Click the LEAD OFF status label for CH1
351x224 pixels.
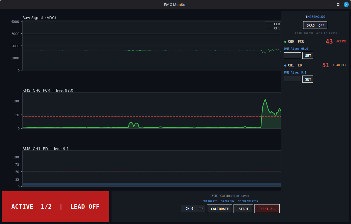pos(340,65)
